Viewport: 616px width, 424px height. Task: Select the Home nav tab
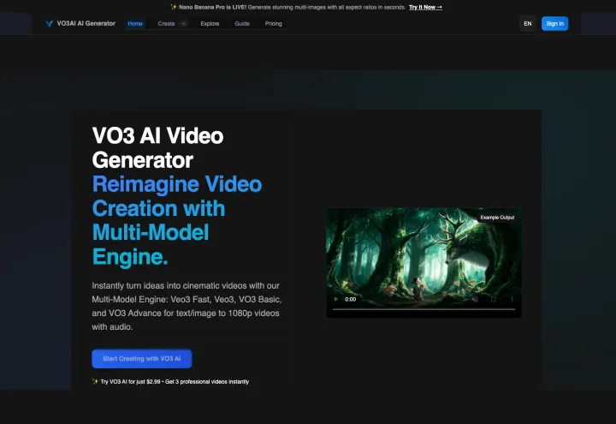135,24
